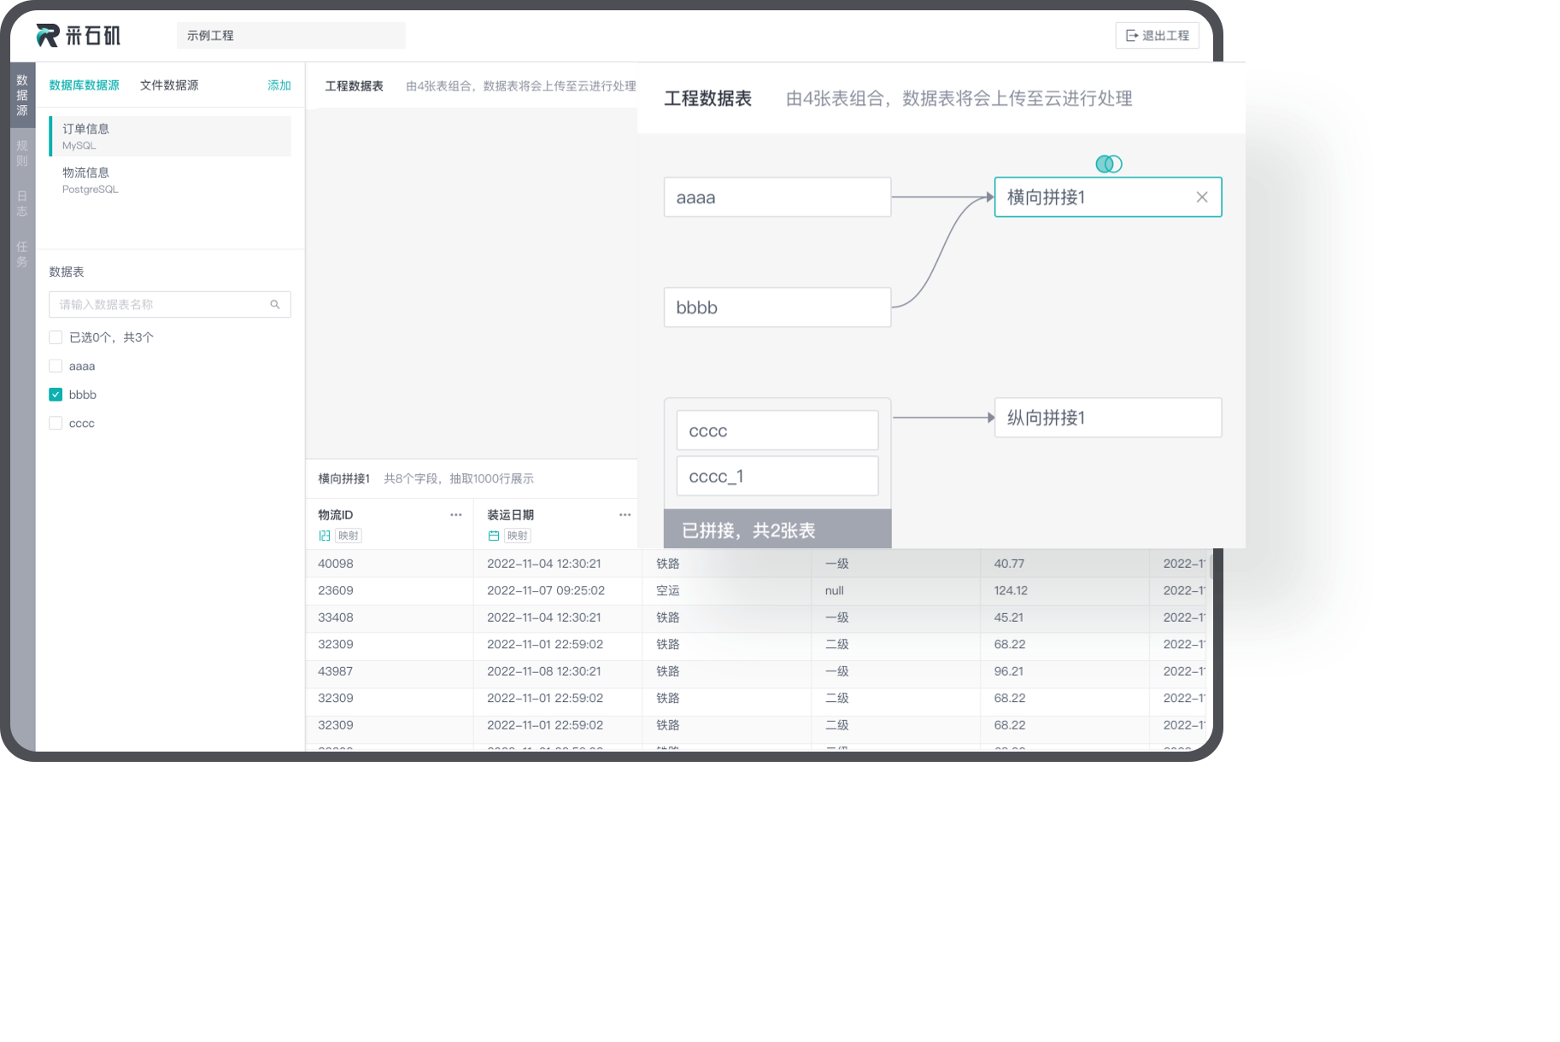Image resolution: width=1560 pixels, height=1042 pixels.
Task: Select the 订单信息 MySQL data source
Action: [170, 136]
